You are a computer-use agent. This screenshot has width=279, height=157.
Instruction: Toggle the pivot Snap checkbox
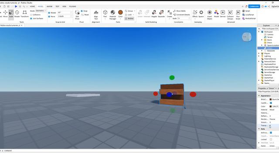82,11
